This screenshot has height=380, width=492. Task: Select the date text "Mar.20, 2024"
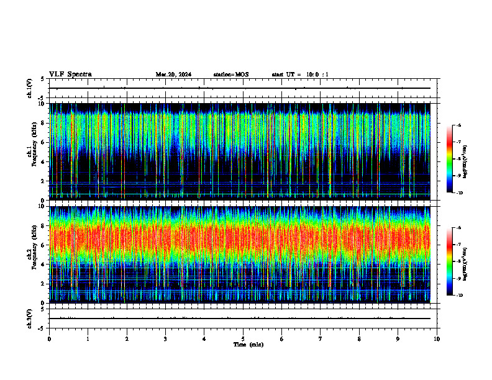coord(173,75)
